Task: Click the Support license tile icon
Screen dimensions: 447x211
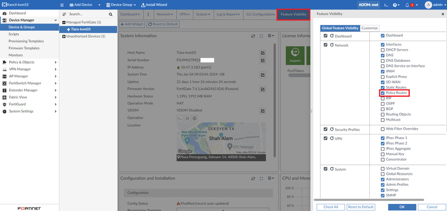Action: 294,55
